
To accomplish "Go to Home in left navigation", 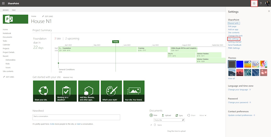I will 5,30.
